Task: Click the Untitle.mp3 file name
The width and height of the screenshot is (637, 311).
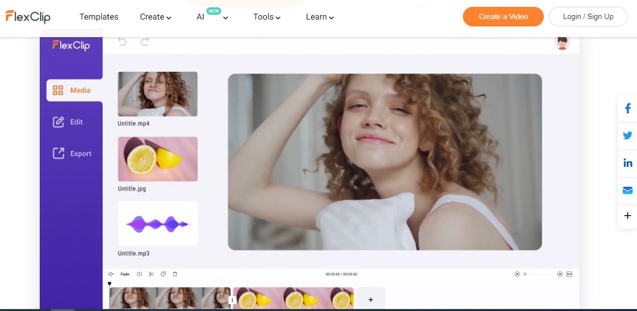Action: (133, 253)
